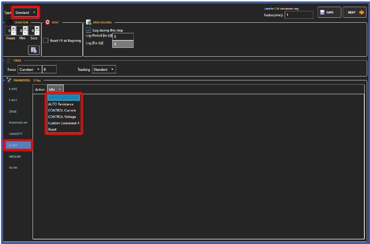The image size is (370, 244).
Task: Increase the Secs value with up arrow
Action: 37,29
